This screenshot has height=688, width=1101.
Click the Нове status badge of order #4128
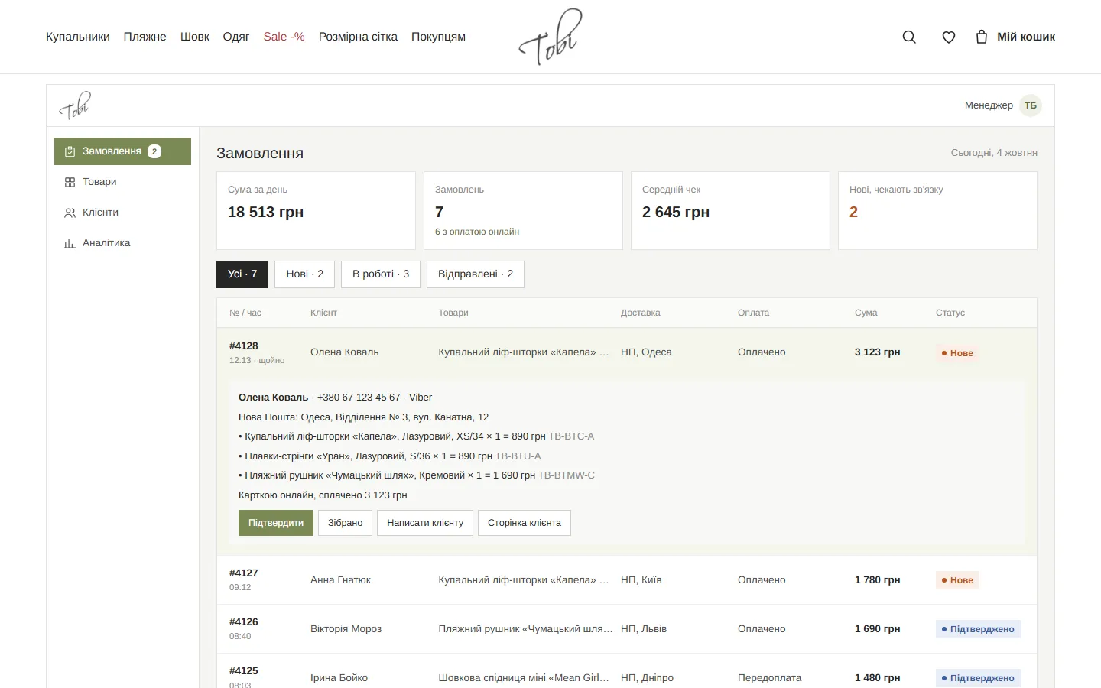click(957, 353)
